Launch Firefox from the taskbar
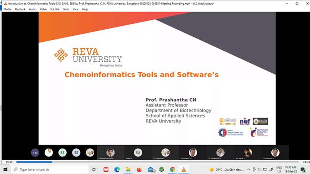The height and width of the screenshot is (174, 310). click(x=139, y=169)
